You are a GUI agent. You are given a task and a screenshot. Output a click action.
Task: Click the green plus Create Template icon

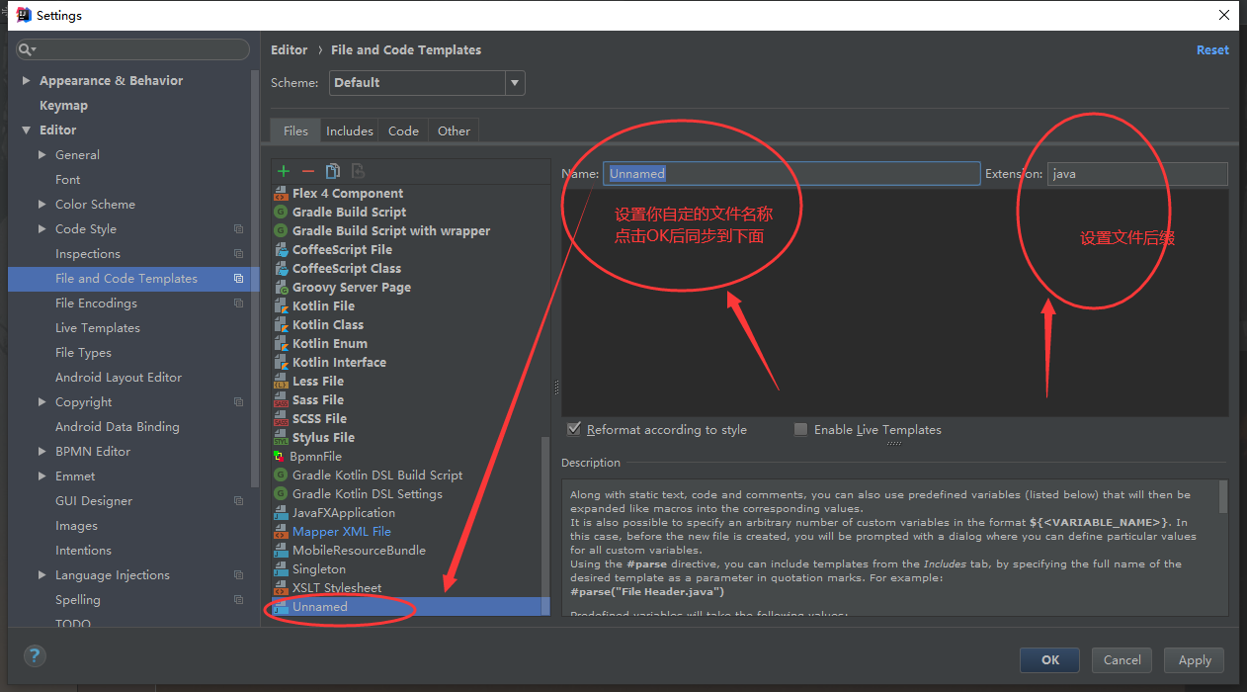tap(284, 171)
